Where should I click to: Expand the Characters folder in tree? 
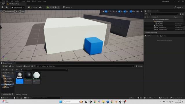[x=4, y=78]
